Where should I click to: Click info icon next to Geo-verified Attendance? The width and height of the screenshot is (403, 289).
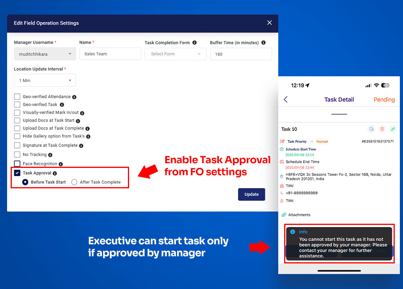[x=74, y=97]
